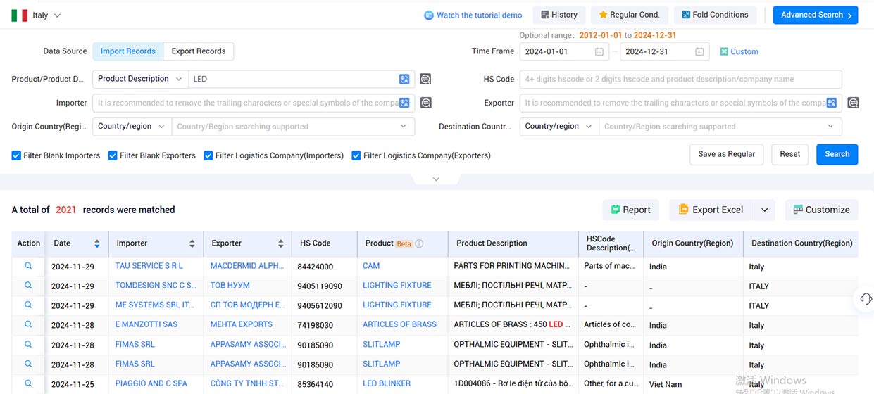Open calendar icon for start date
This screenshot has width=874, height=394.
(599, 51)
